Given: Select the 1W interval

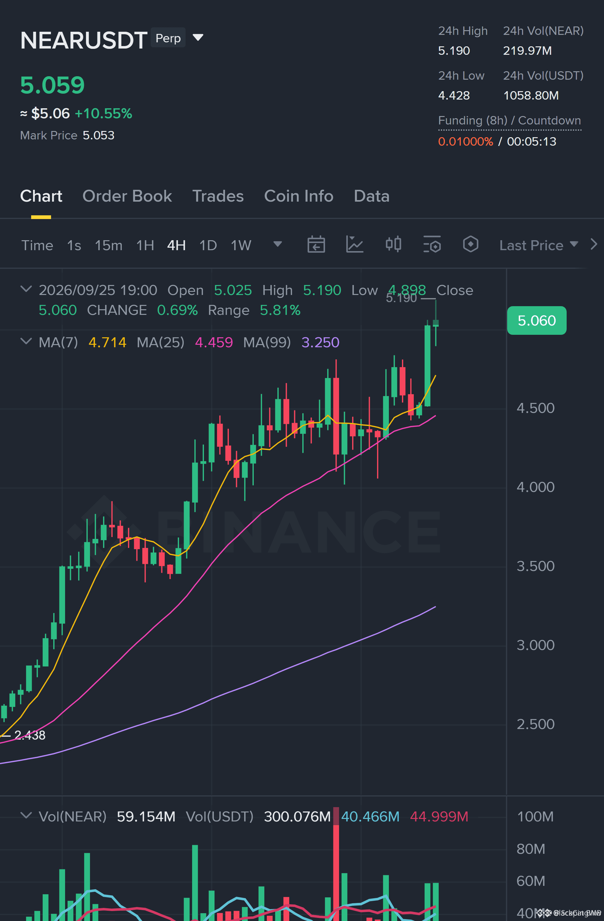Looking at the screenshot, I should point(241,245).
